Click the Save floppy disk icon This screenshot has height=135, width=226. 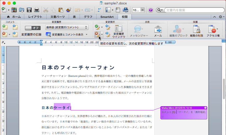pos(29,10)
